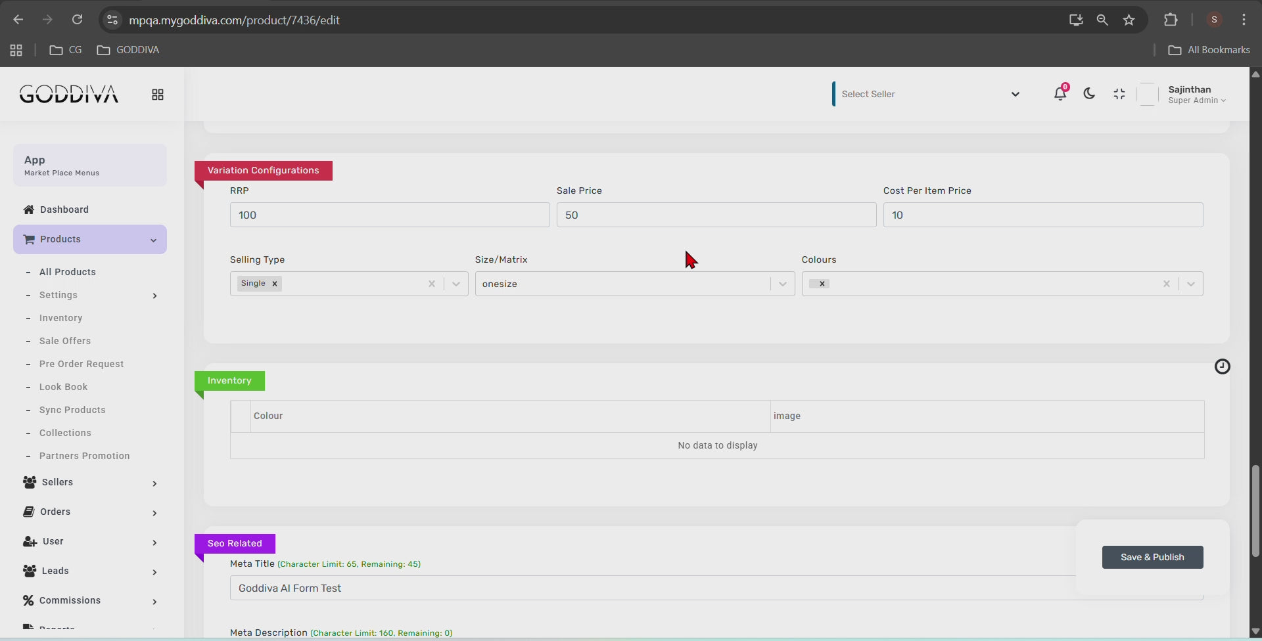Click the browser zoom magnifier icon
This screenshot has height=641, width=1262.
pyautogui.click(x=1102, y=20)
